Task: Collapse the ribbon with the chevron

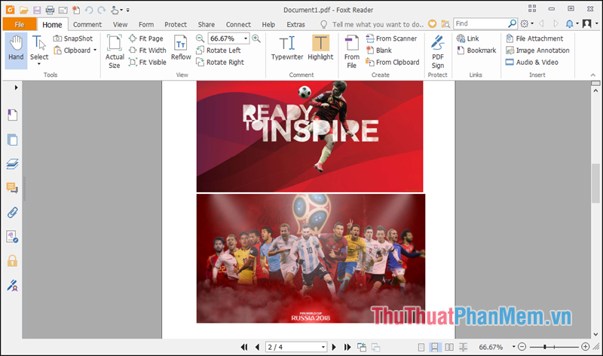Action: [592, 75]
